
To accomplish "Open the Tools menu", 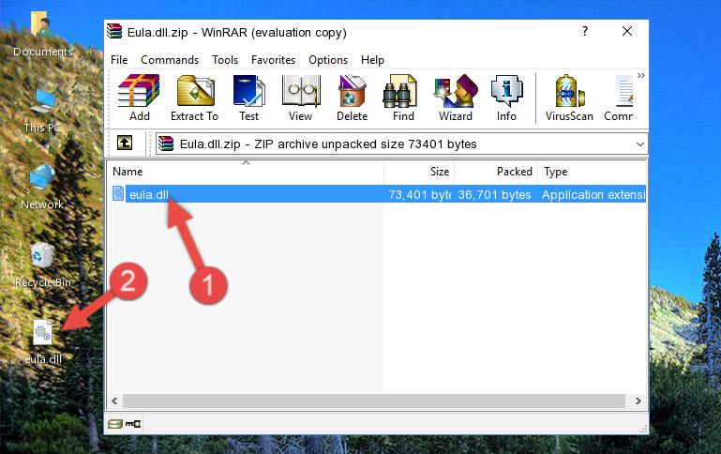I will [x=225, y=60].
